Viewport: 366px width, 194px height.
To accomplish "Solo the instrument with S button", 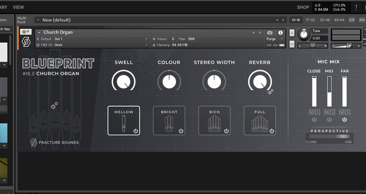I will click(x=292, y=33).
